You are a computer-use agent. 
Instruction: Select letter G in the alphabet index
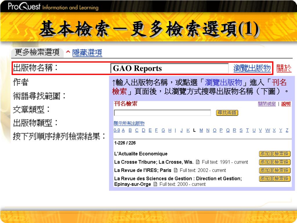(163, 130)
